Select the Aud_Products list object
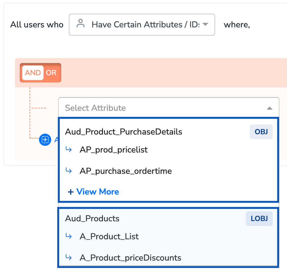 pos(92,219)
